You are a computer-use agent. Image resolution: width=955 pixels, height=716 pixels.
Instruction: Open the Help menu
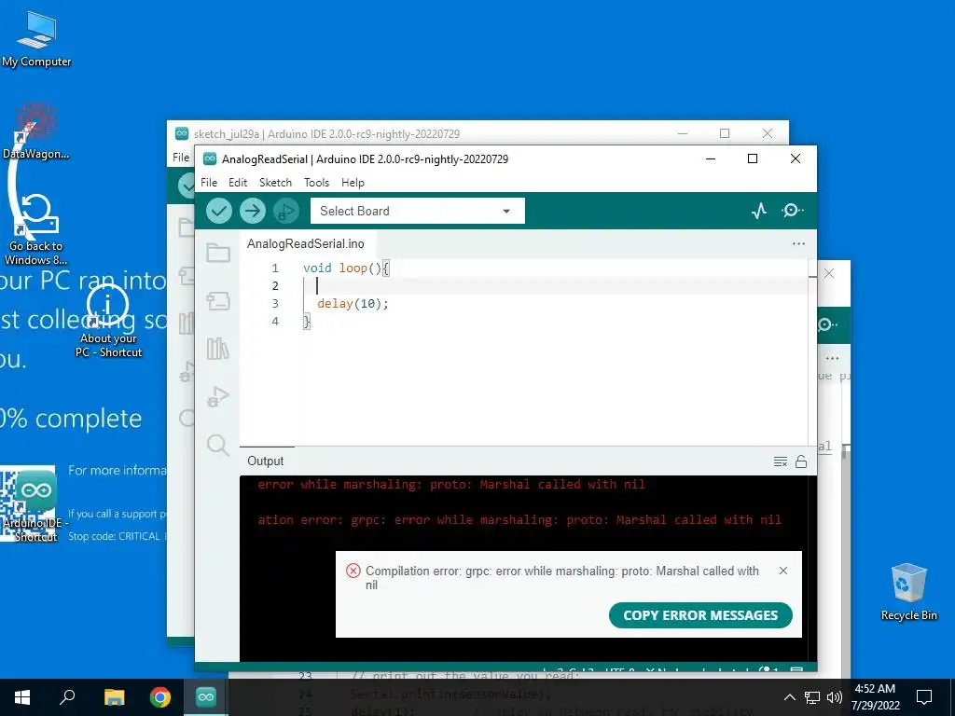tap(353, 183)
